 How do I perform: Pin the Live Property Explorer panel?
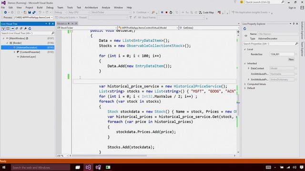294,24
